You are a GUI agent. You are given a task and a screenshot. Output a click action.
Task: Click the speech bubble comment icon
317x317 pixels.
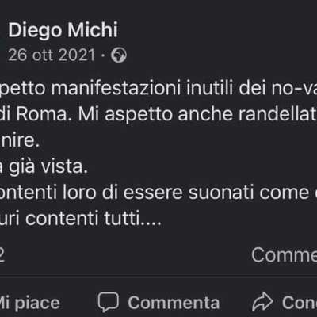pos(108,302)
